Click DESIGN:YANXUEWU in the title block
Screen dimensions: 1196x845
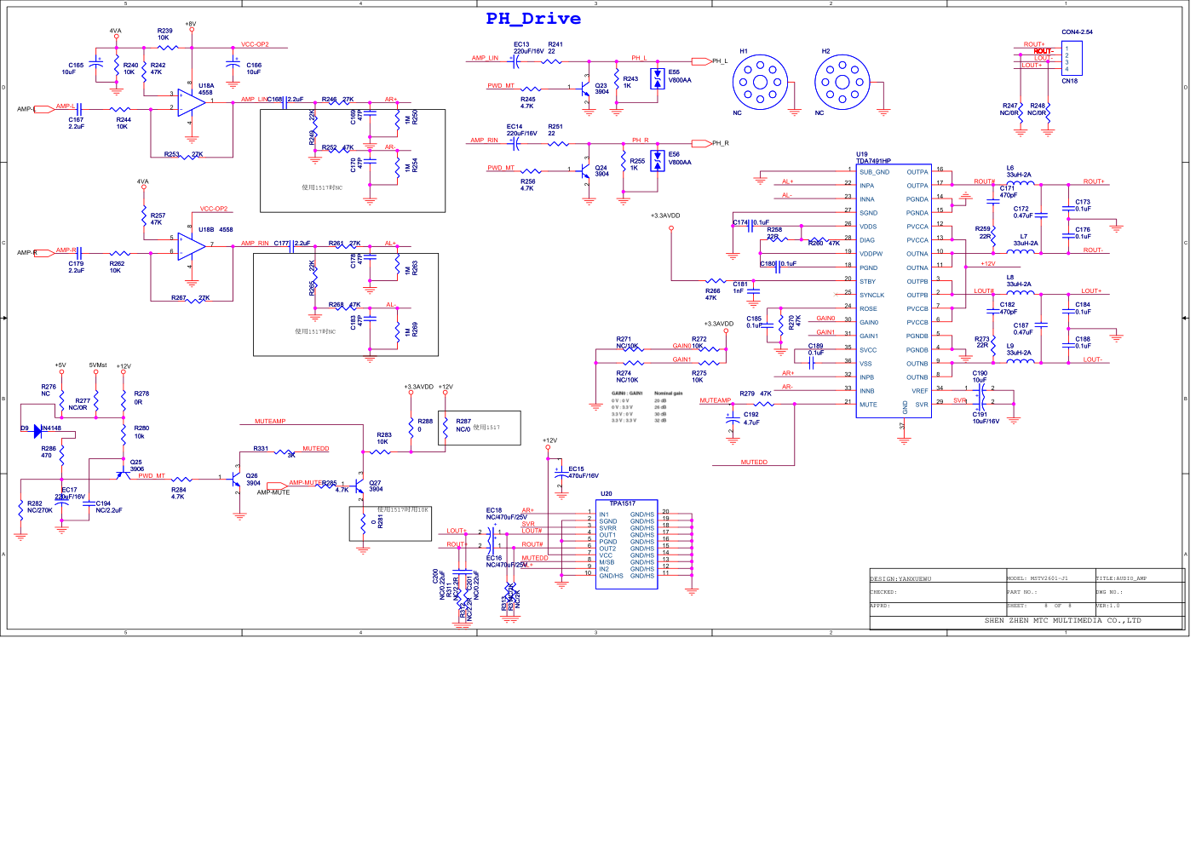pyautogui.click(x=900, y=579)
